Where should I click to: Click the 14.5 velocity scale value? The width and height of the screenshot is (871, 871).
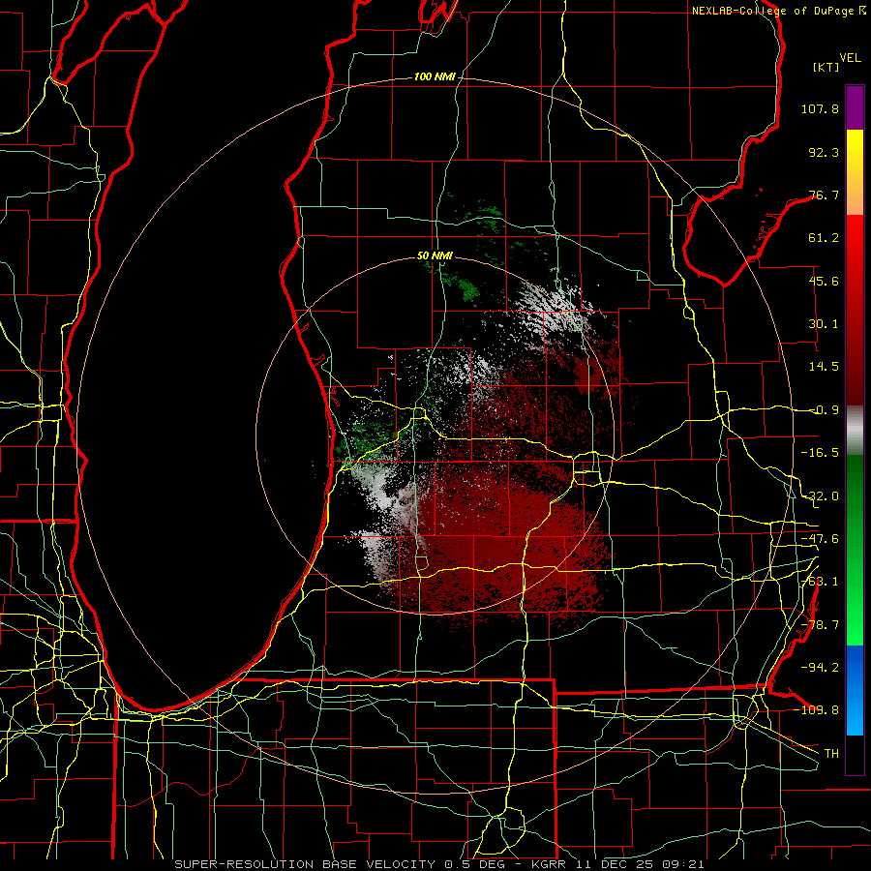coord(824,367)
